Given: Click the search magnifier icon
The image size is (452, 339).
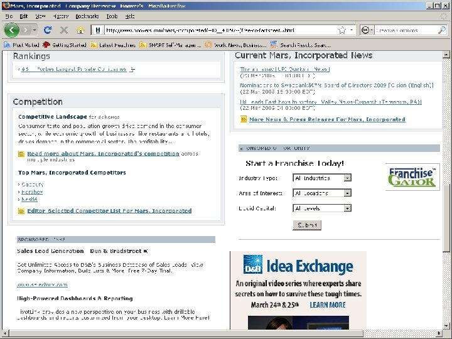Looking at the screenshot, I should click(x=442, y=30).
